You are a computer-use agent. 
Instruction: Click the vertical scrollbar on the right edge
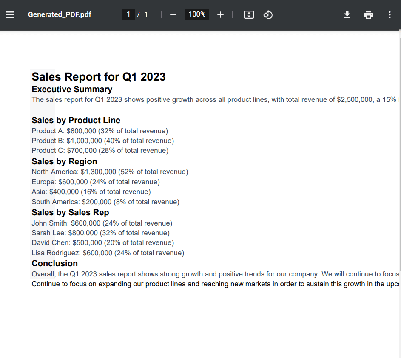399,170
